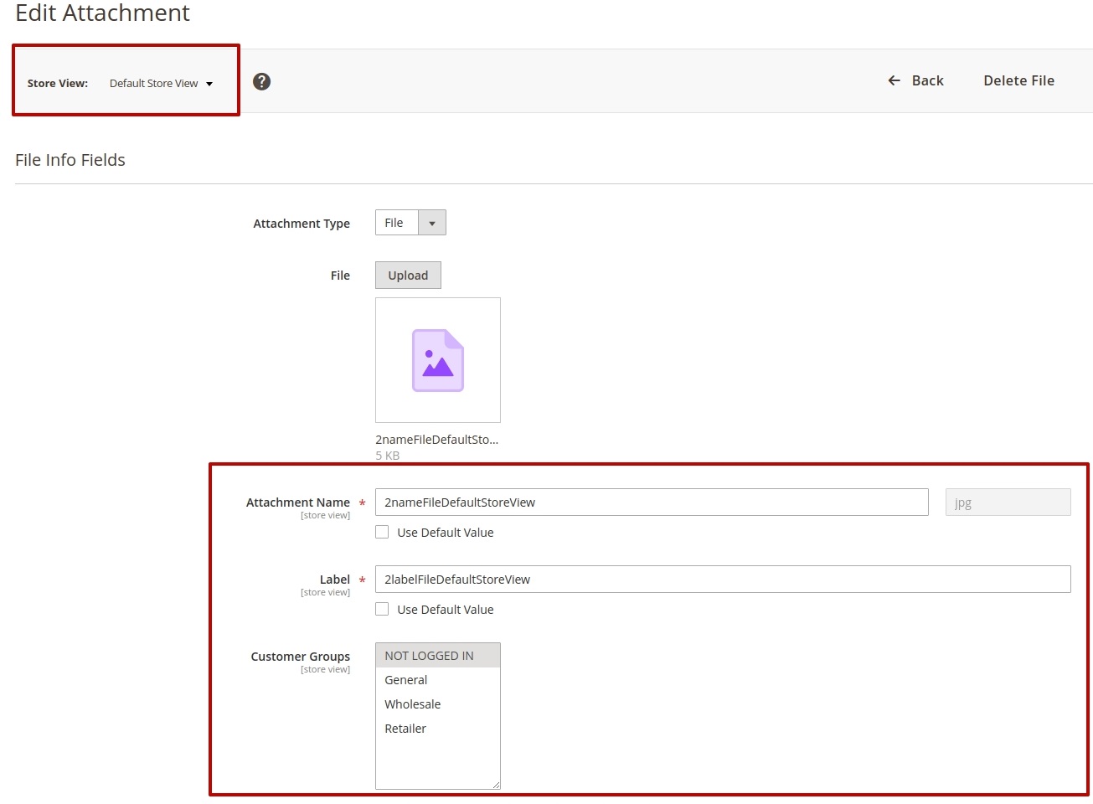The height and width of the screenshot is (804, 1093).
Task: Click the jpg file extension field
Action: tap(1008, 502)
